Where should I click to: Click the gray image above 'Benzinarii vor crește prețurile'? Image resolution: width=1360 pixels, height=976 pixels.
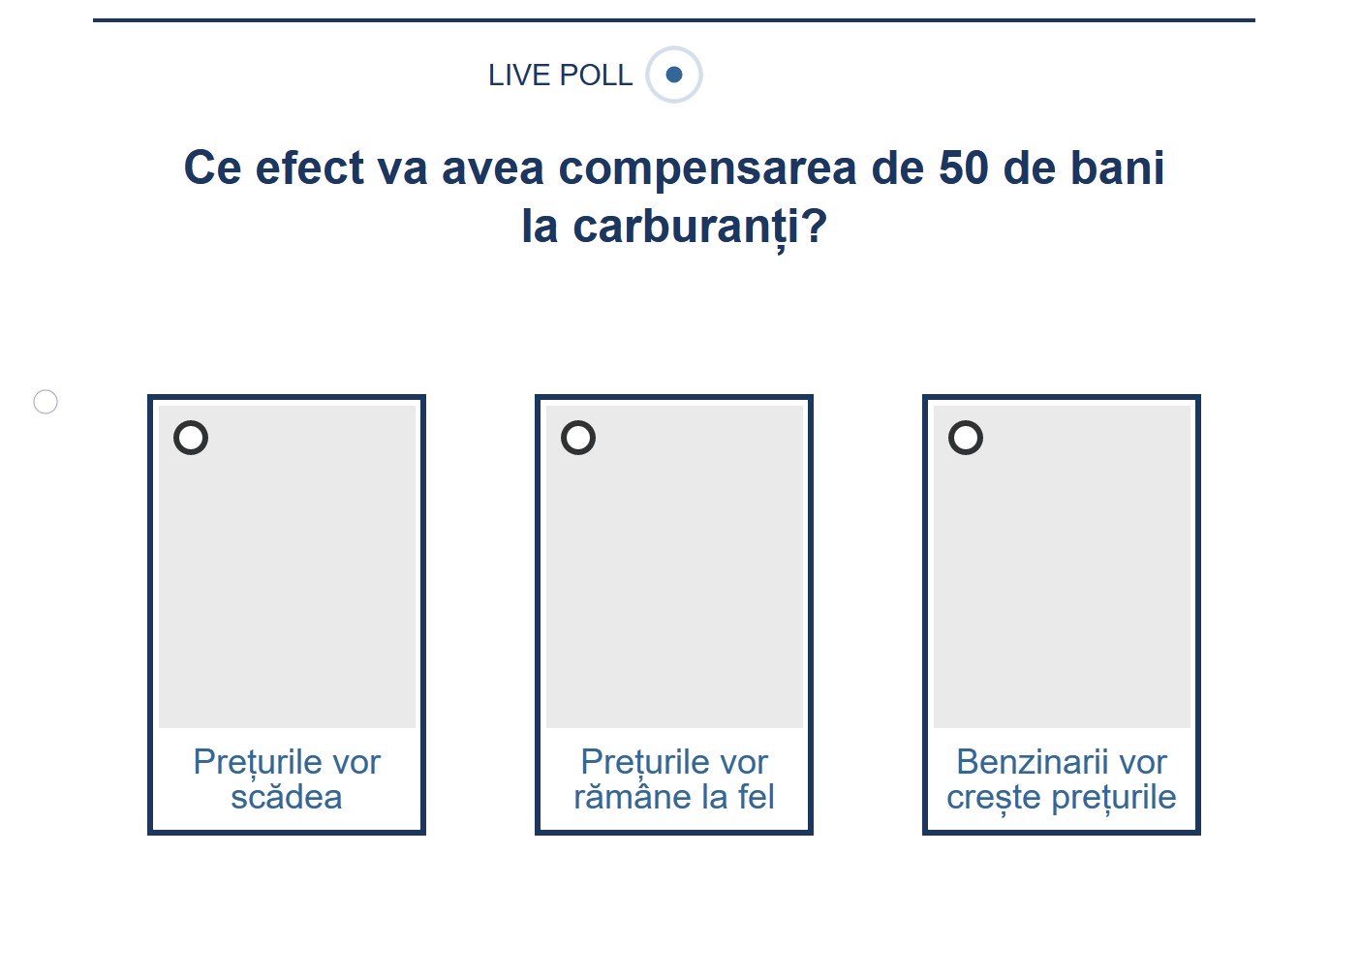1062,581
